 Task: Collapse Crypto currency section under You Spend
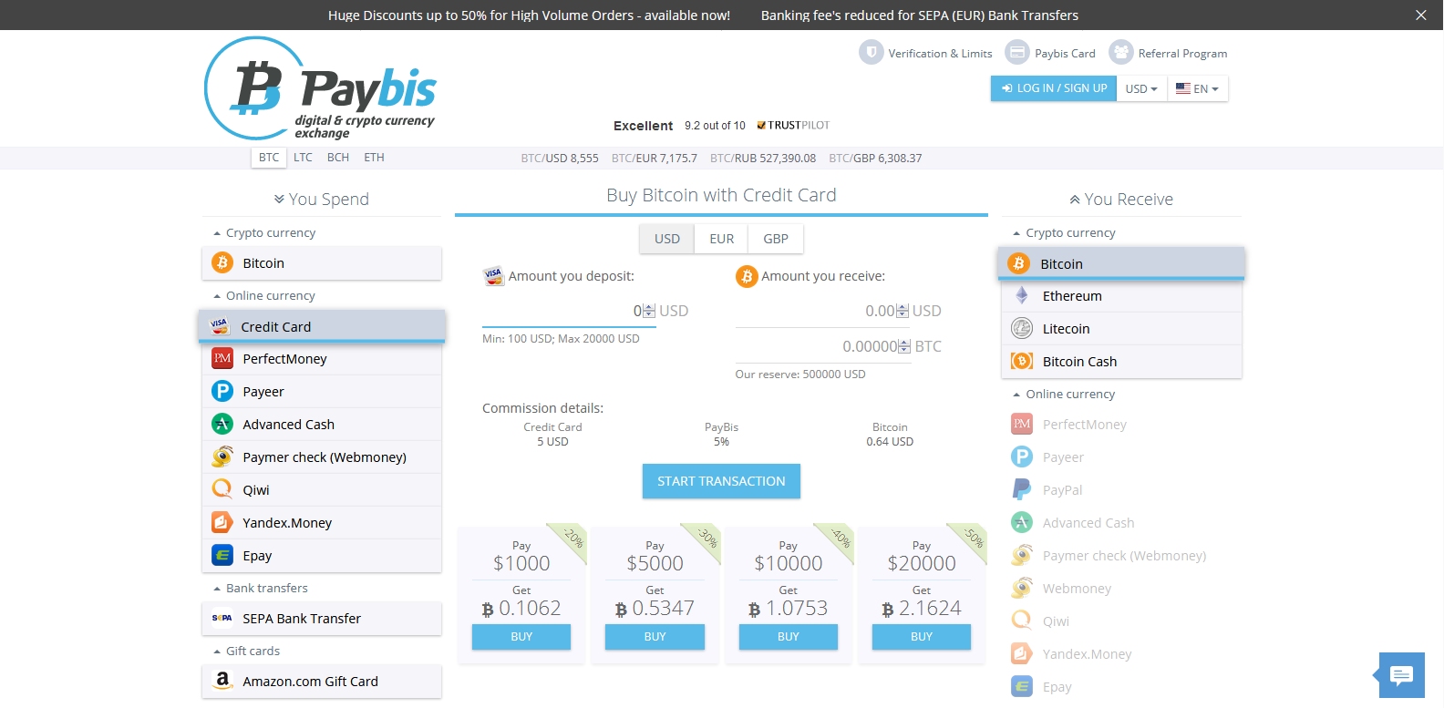[x=264, y=232]
